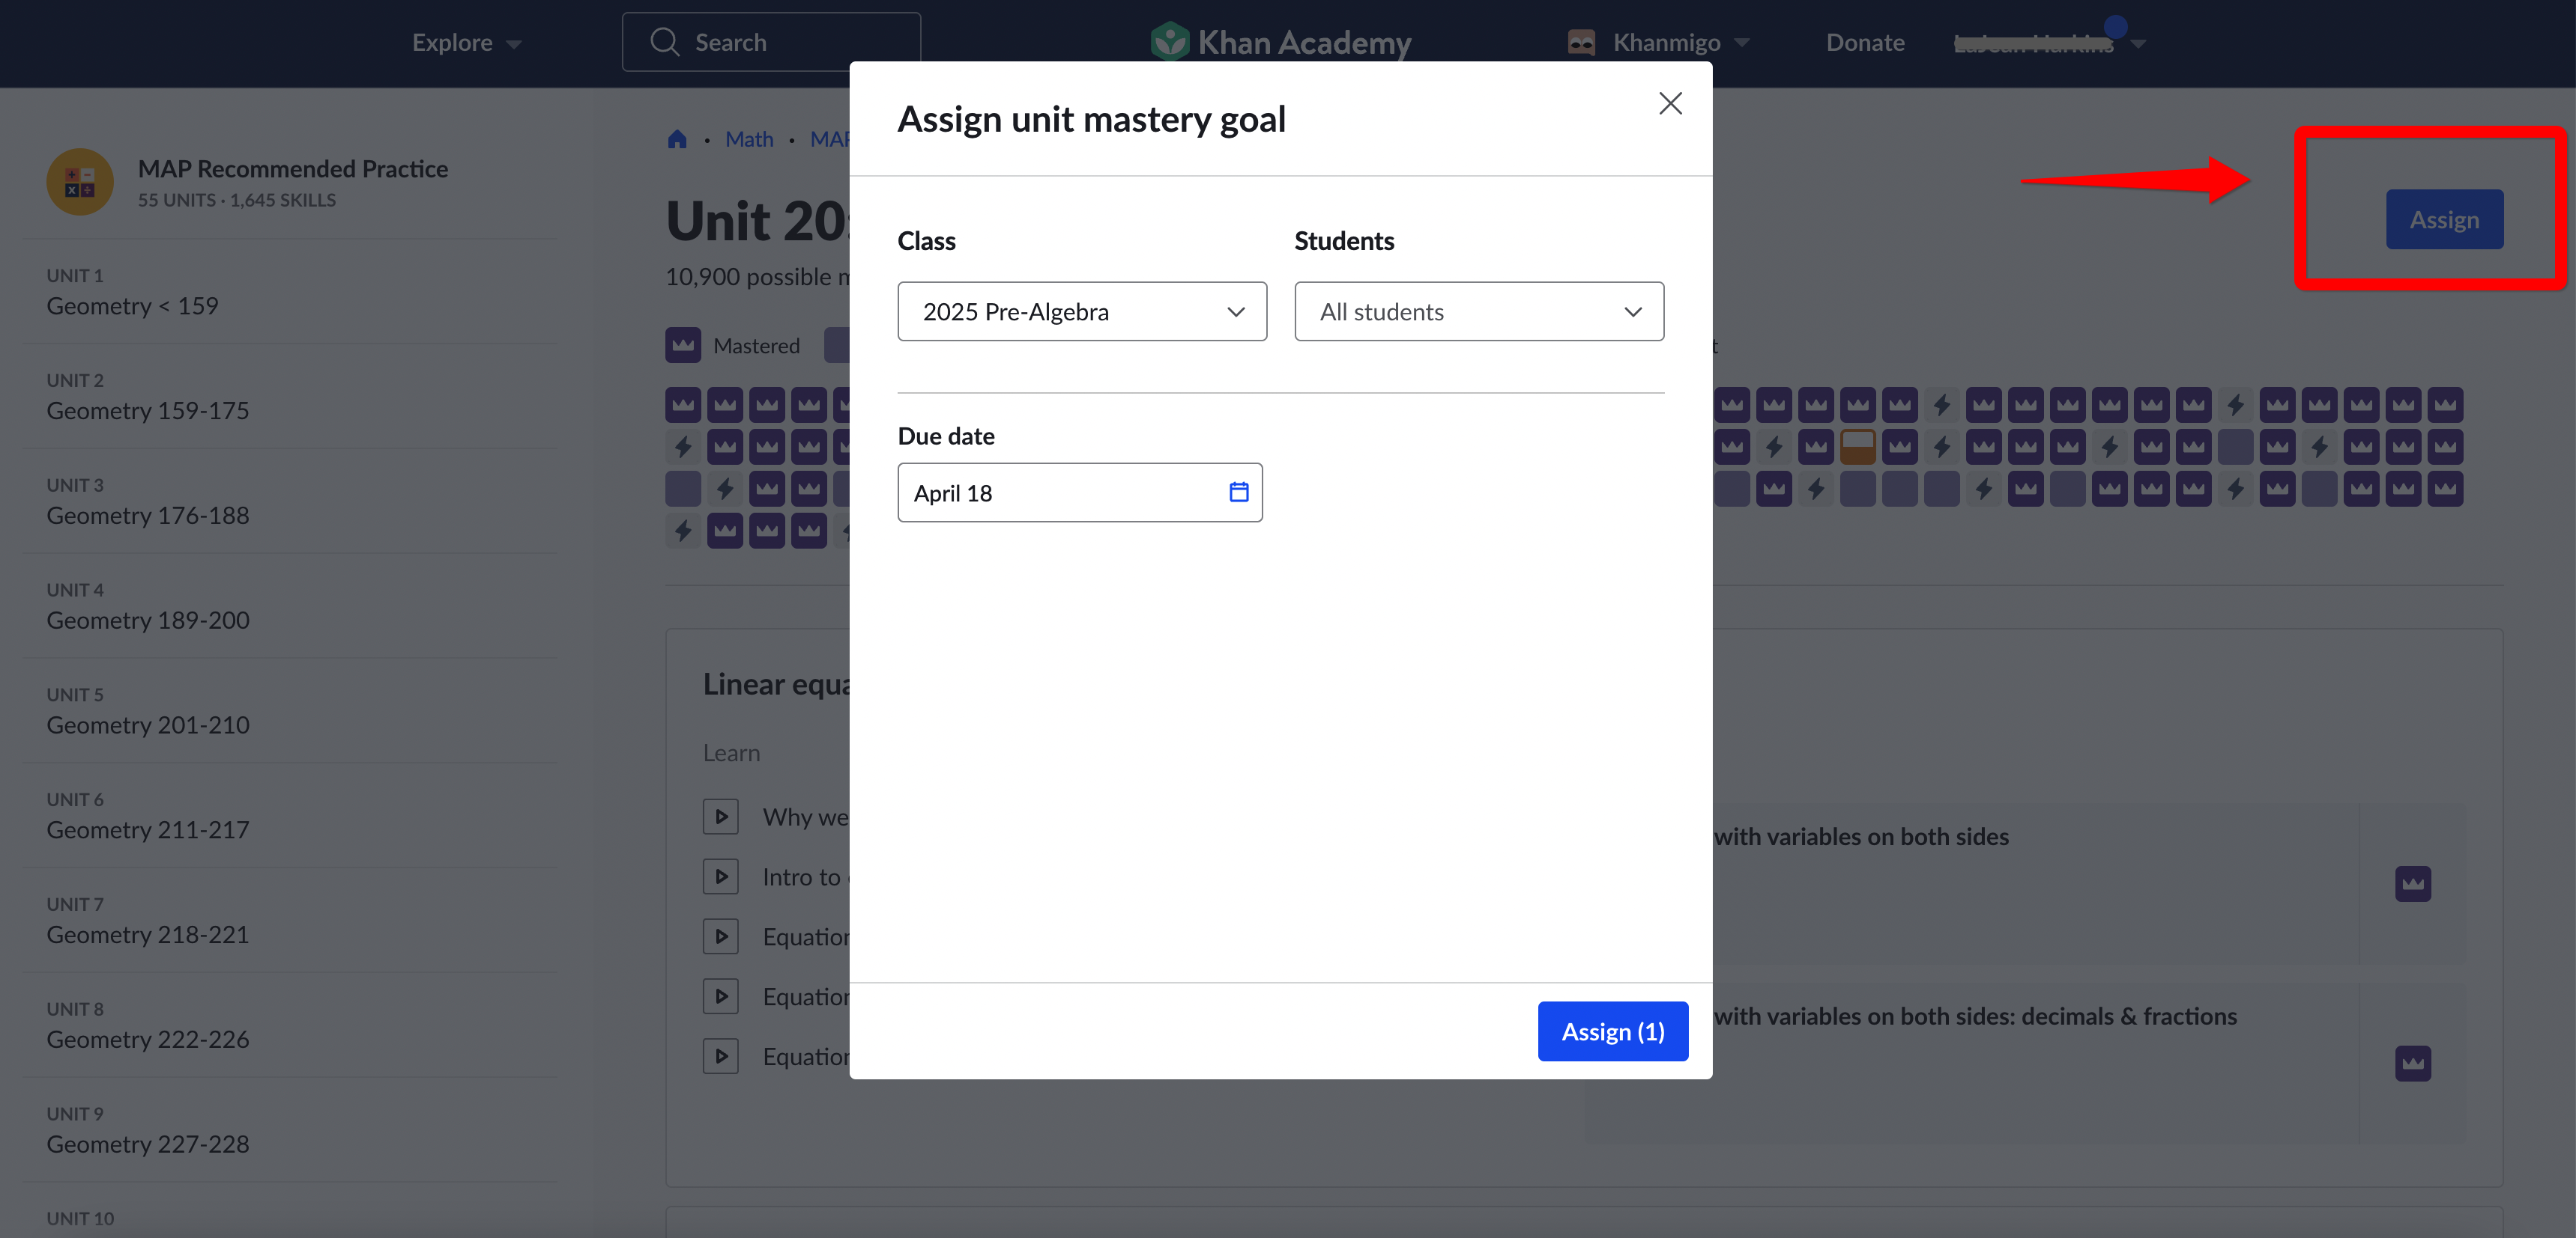Click the first crown skill in progress grid
The height and width of the screenshot is (1238, 2576).
point(683,405)
